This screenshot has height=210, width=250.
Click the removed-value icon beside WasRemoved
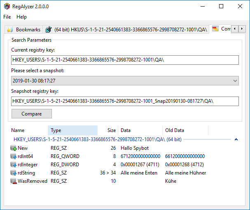click(14, 181)
